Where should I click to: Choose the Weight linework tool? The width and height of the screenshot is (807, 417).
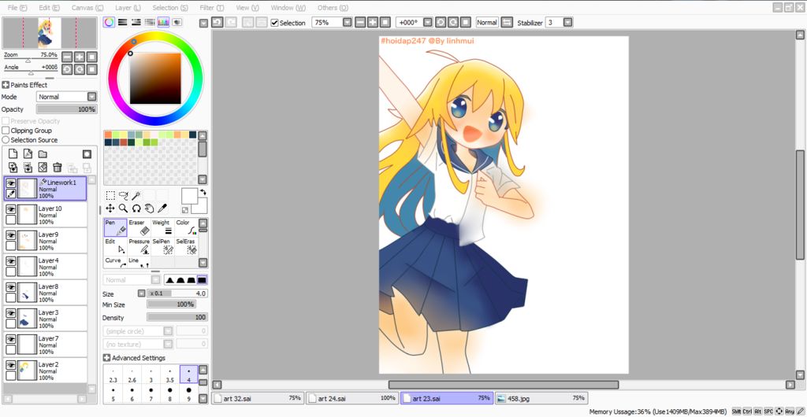coord(162,227)
